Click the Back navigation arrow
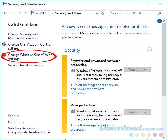The height and width of the screenshot is (140, 167). coord(5,13)
